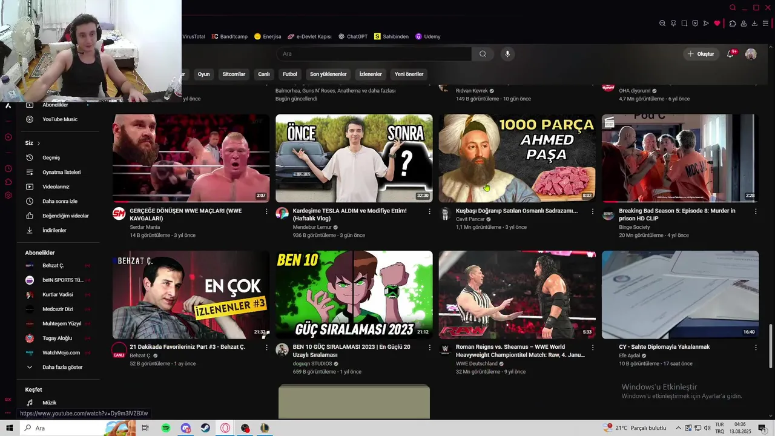Open more options for Breaking Bad video
Image resolution: width=775 pixels, height=436 pixels.
[755, 211]
